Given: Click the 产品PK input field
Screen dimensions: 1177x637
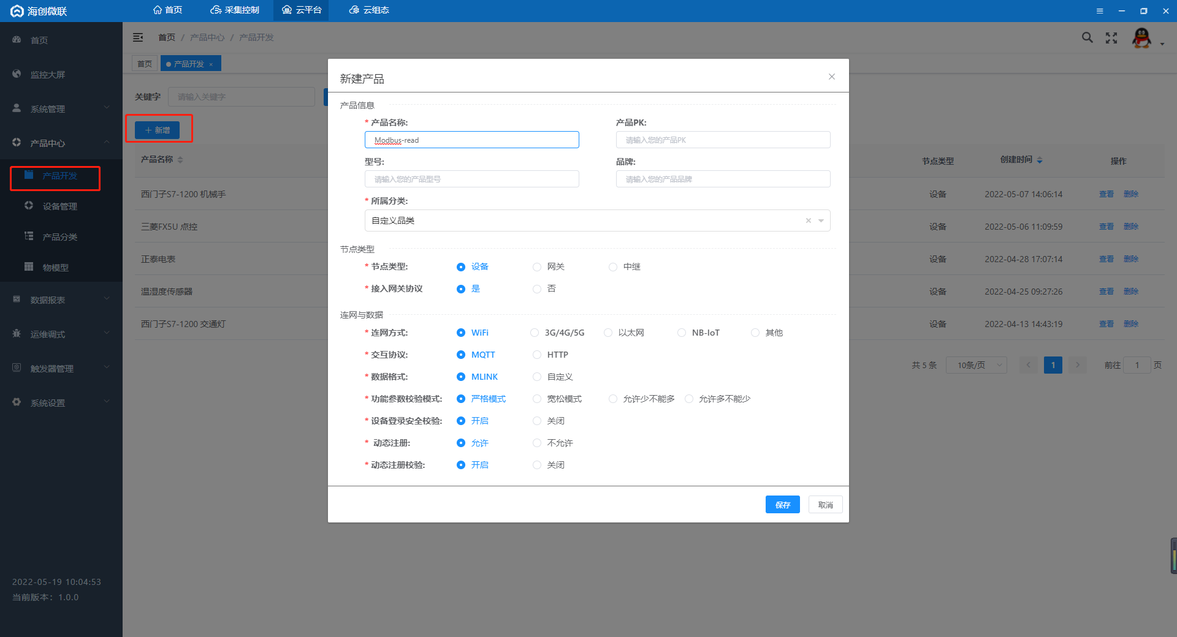Looking at the screenshot, I should point(723,140).
